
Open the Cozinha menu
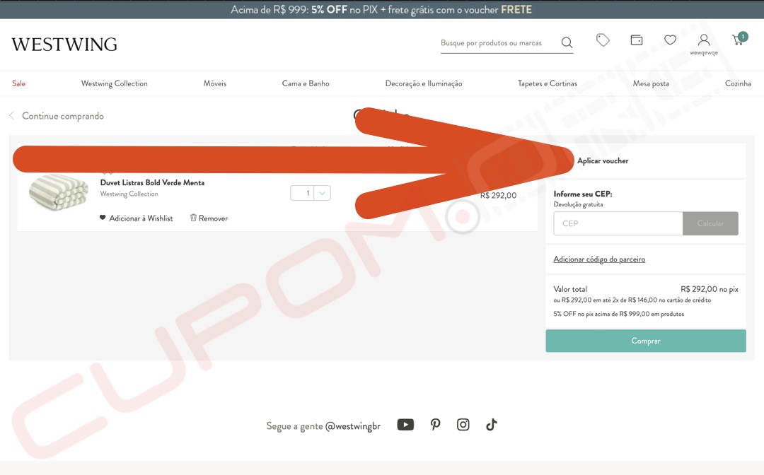[x=738, y=83]
